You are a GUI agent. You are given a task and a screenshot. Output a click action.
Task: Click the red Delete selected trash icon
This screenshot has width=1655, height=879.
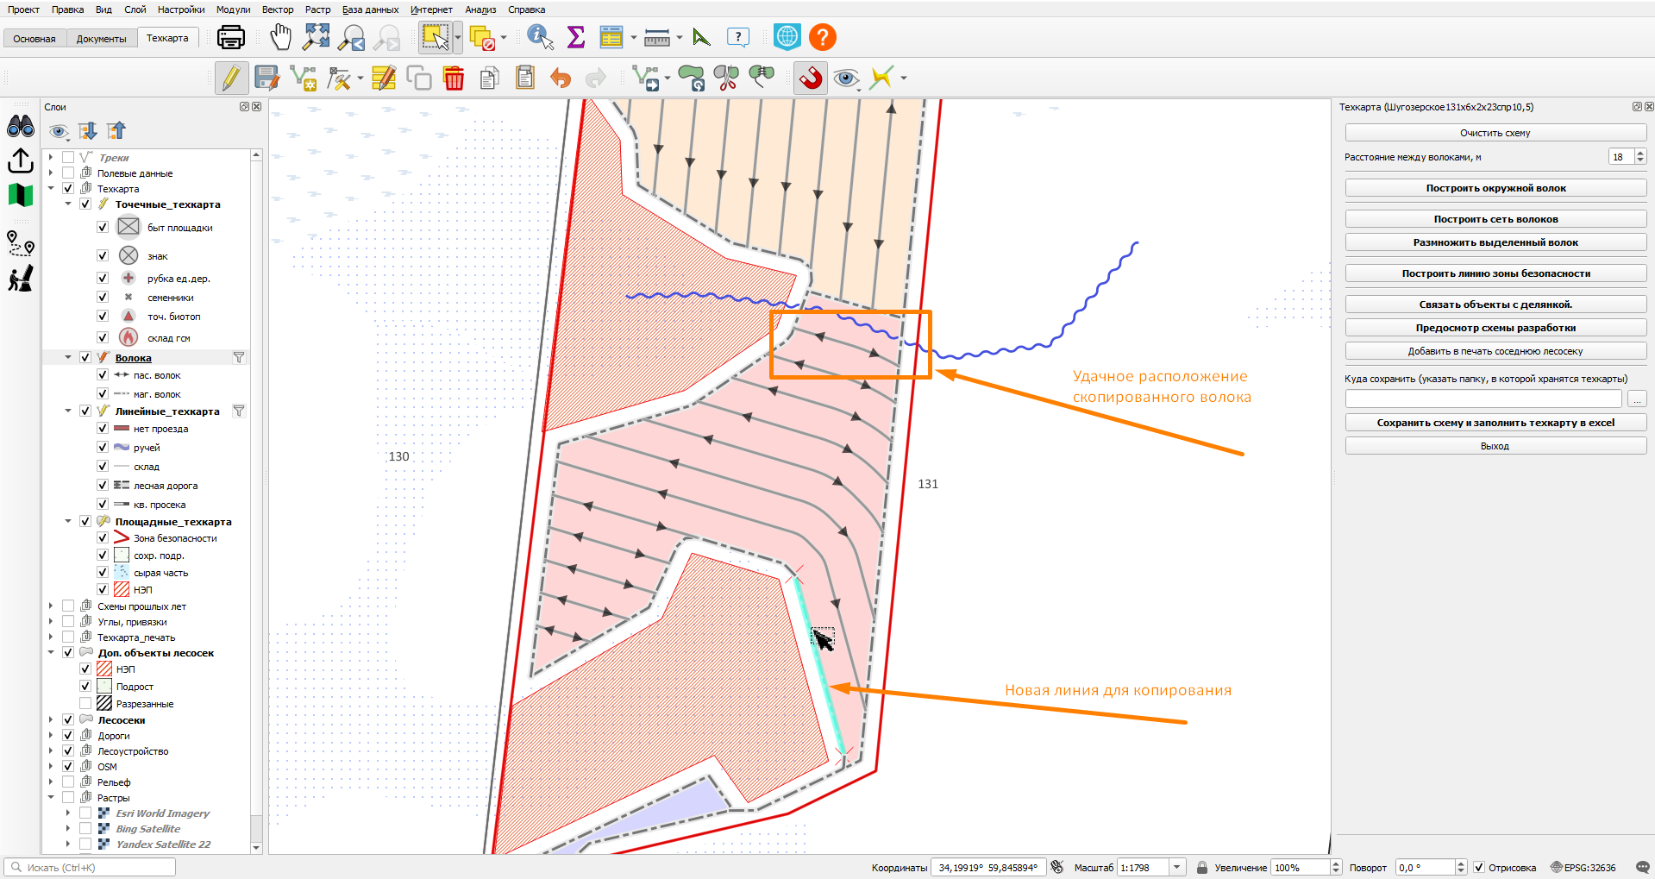(454, 78)
